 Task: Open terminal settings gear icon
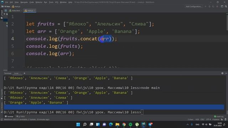[222, 73]
